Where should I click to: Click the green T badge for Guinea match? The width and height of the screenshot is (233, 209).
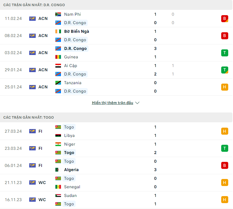pyautogui.click(x=225, y=53)
